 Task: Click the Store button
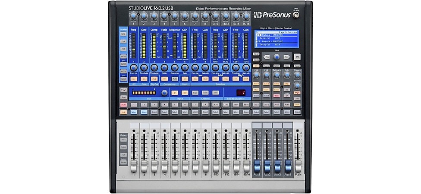tap(287, 66)
